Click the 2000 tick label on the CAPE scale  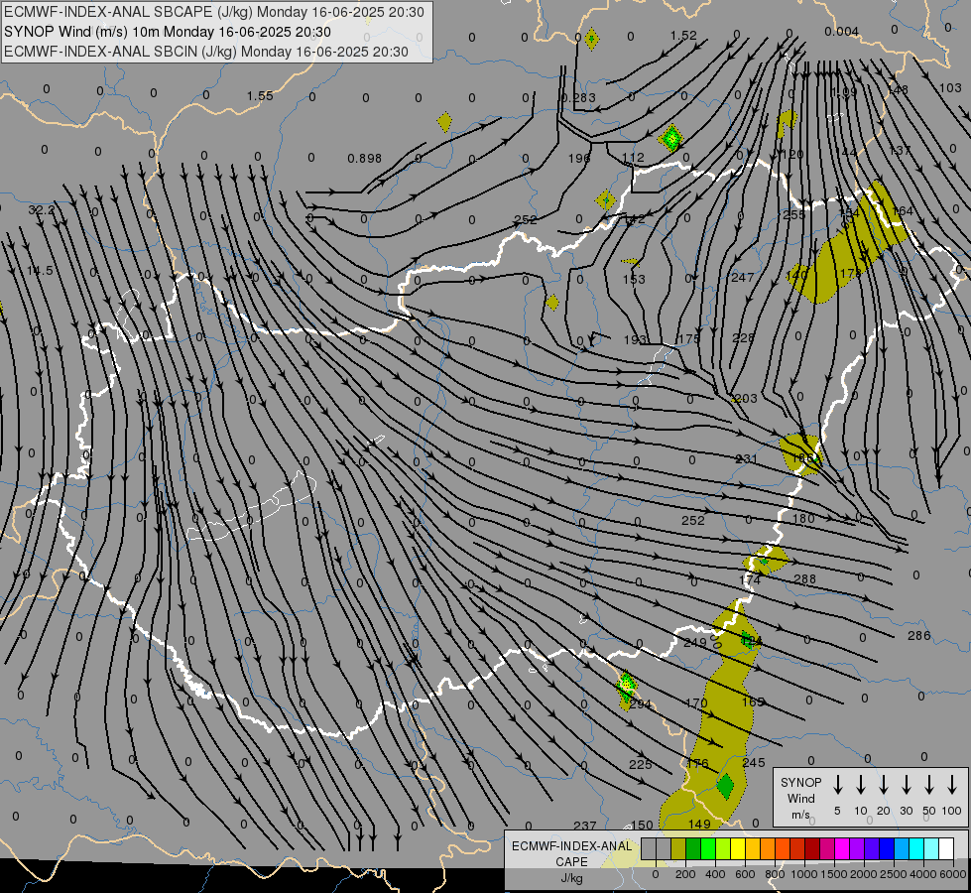coord(864,874)
